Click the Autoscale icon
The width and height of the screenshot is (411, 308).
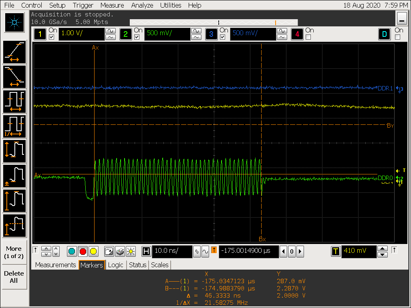(x=109, y=252)
